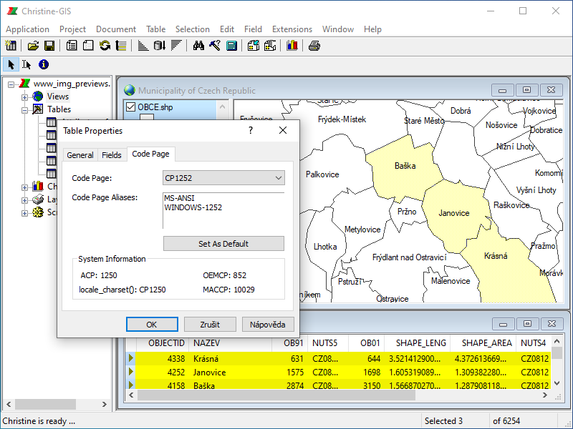Create a chart with the bar chart icon
The width and height of the screenshot is (573, 429).
(x=292, y=46)
